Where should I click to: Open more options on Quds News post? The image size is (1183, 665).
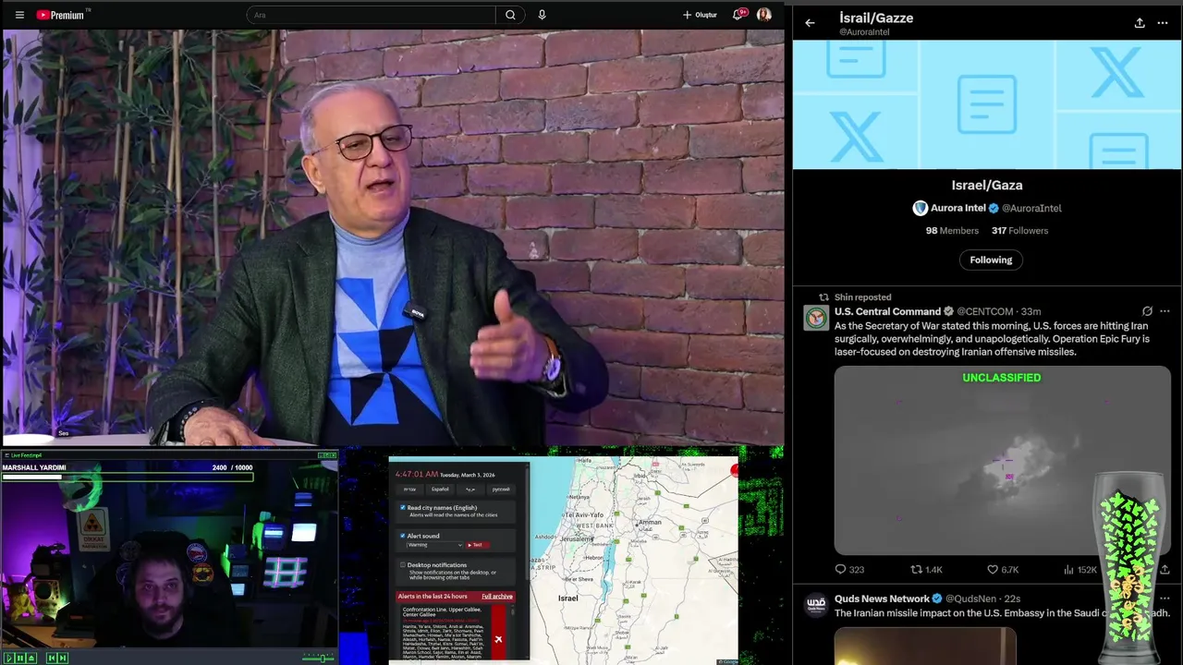pyautogui.click(x=1165, y=598)
